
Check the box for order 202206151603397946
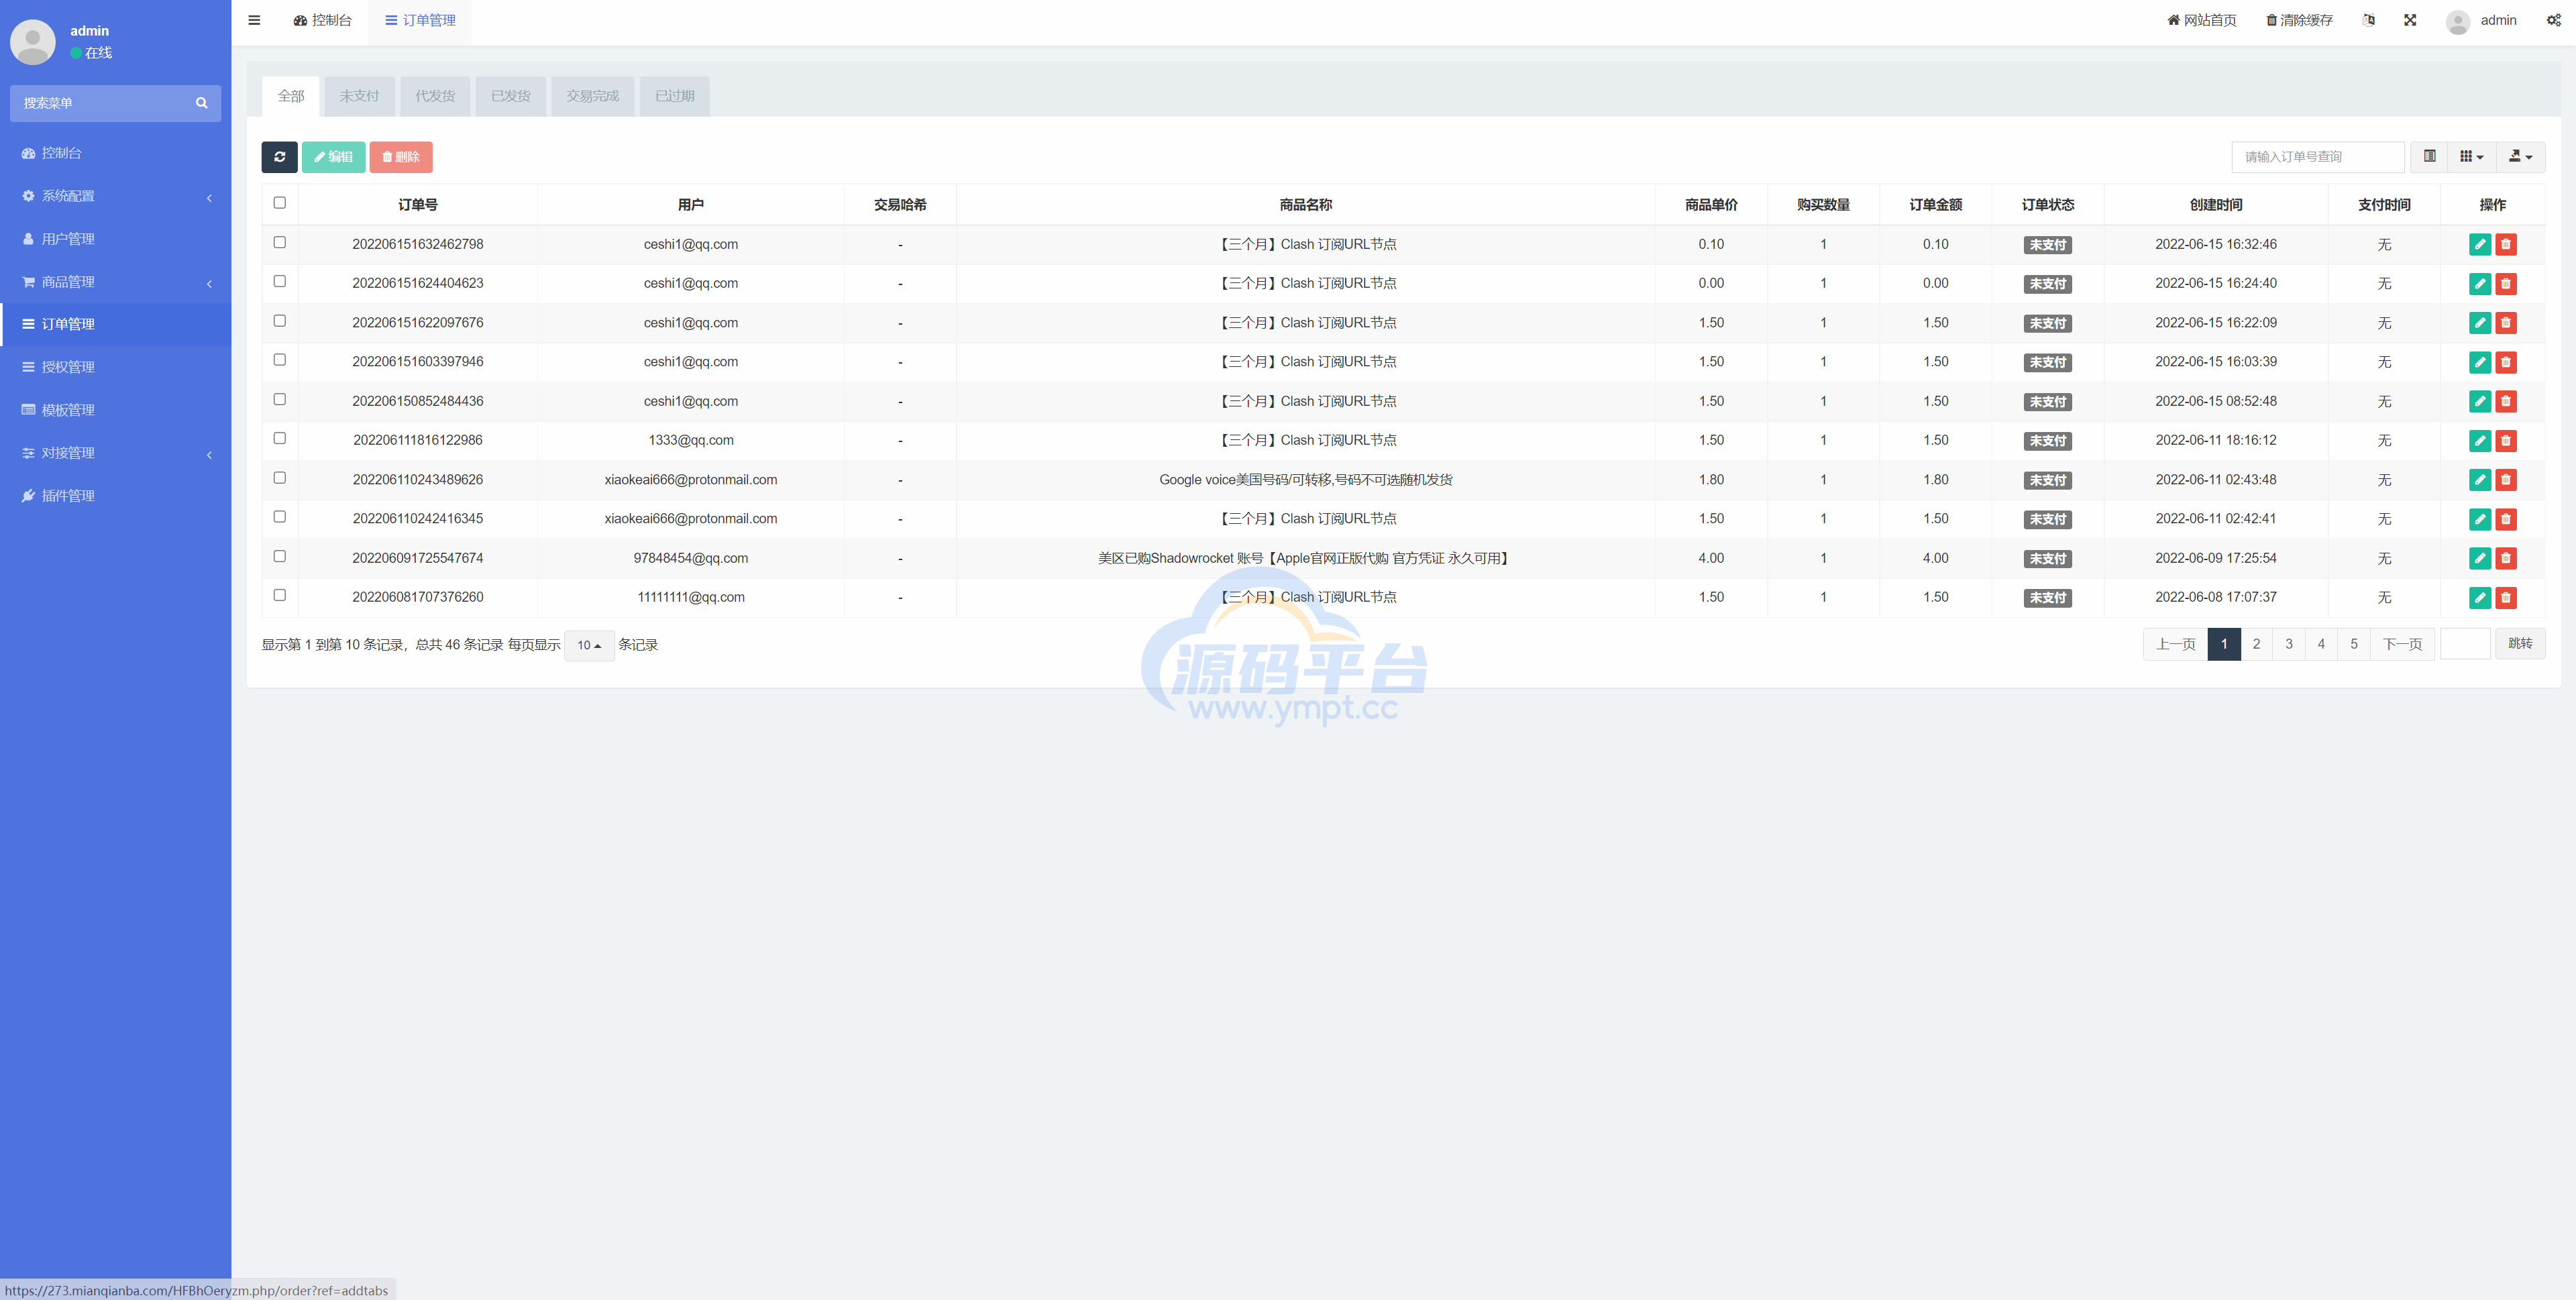point(280,360)
